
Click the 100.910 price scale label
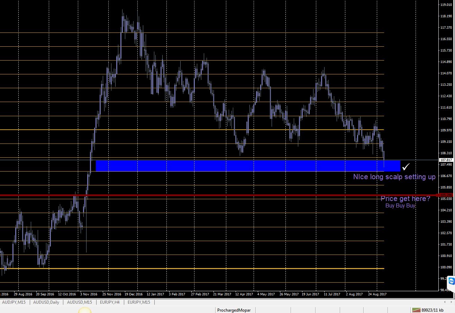[x=446, y=256]
